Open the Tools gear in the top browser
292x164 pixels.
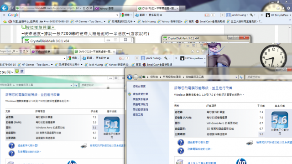(x=288, y=8)
